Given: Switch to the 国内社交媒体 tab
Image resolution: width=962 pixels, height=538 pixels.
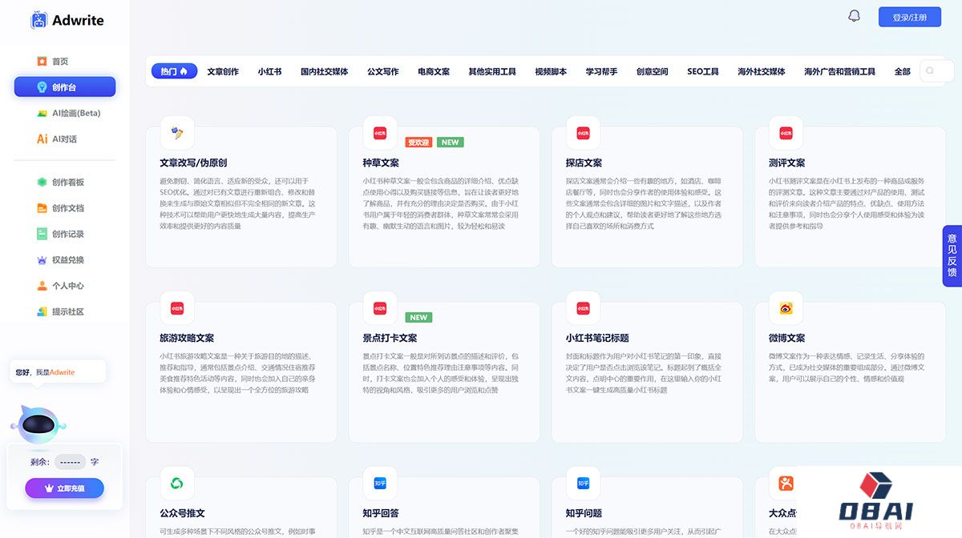Looking at the screenshot, I should pos(324,72).
